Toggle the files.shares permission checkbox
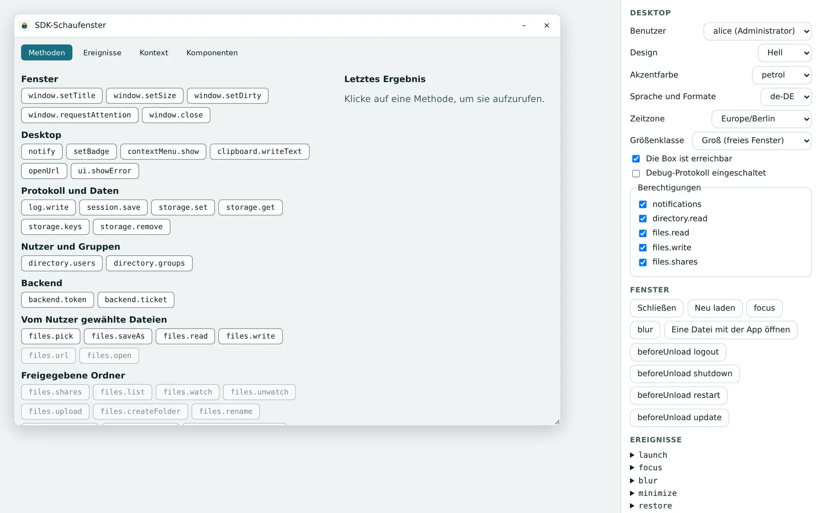Screen dimensions: 821x513 point(643,262)
